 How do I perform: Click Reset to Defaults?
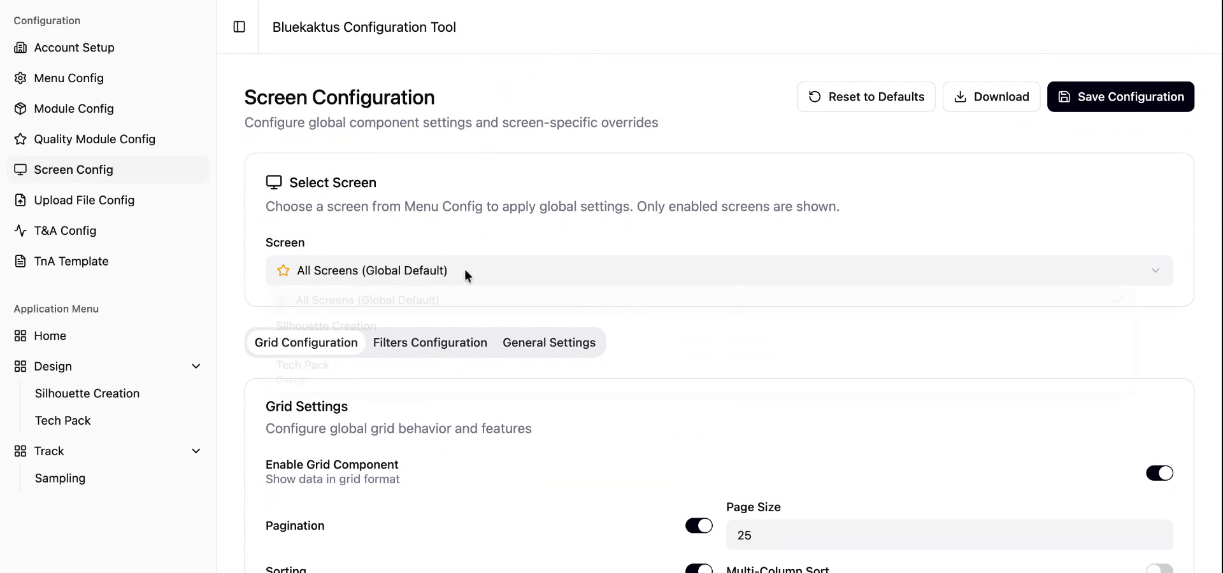866,96
